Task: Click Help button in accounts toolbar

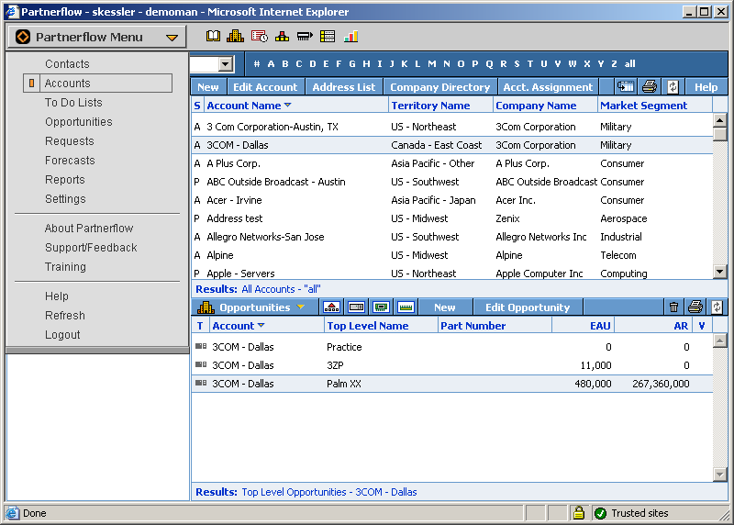Action: tap(706, 87)
